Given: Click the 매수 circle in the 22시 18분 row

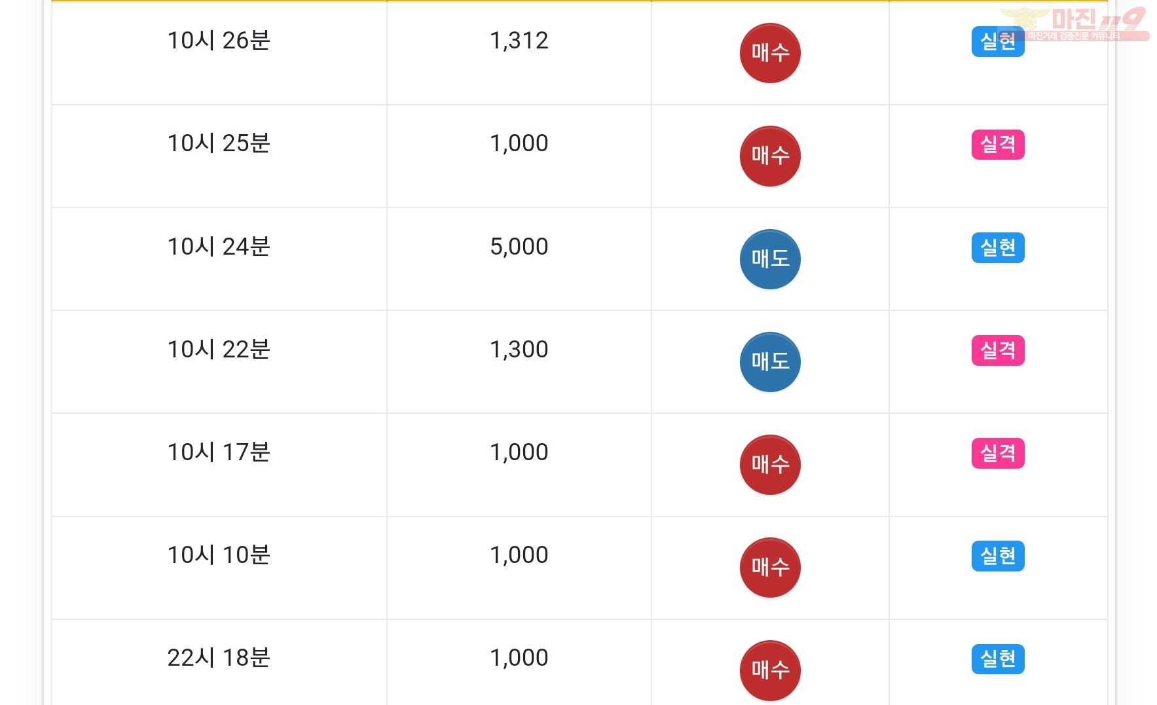Looking at the screenshot, I should (x=770, y=670).
